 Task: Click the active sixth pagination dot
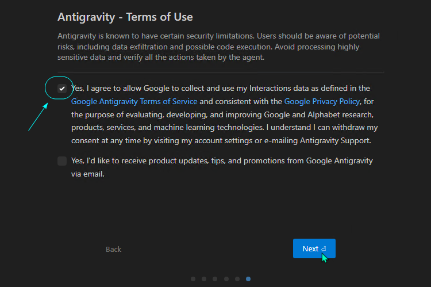[x=248, y=279]
